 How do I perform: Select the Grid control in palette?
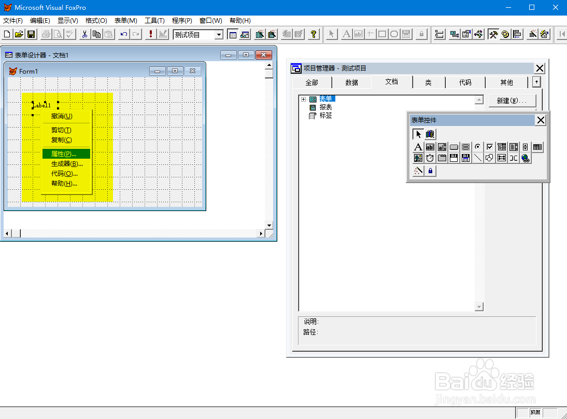(537, 147)
